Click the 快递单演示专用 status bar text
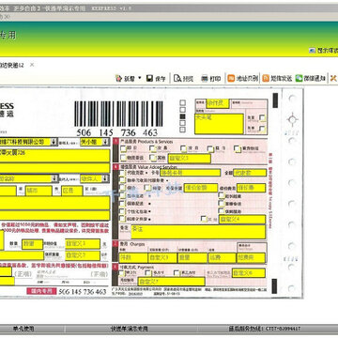Image resolution: width=338 pixels, height=338 pixels. (130, 329)
